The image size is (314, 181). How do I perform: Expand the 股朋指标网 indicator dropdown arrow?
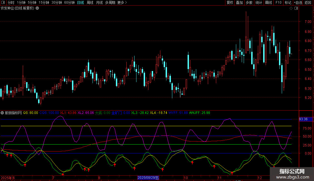click(x=3, y=113)
